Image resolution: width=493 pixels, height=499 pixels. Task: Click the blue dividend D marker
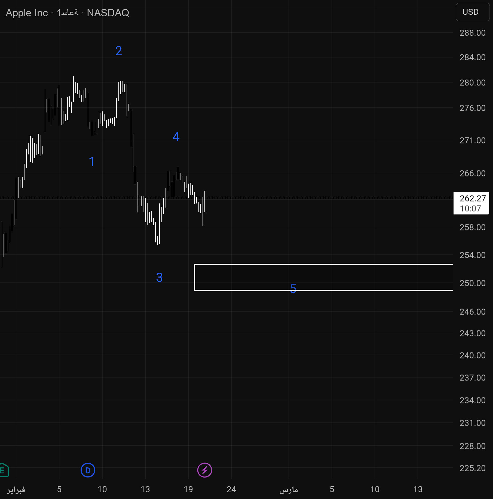click(x=88, y=470)
